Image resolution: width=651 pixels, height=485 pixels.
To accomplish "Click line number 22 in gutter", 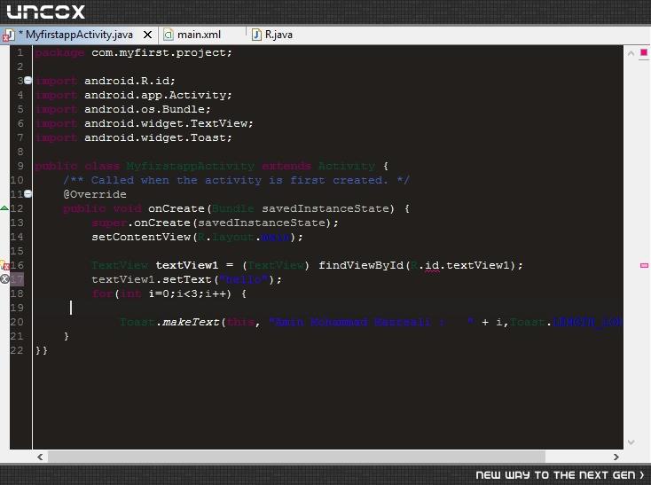I will (17, 350).
